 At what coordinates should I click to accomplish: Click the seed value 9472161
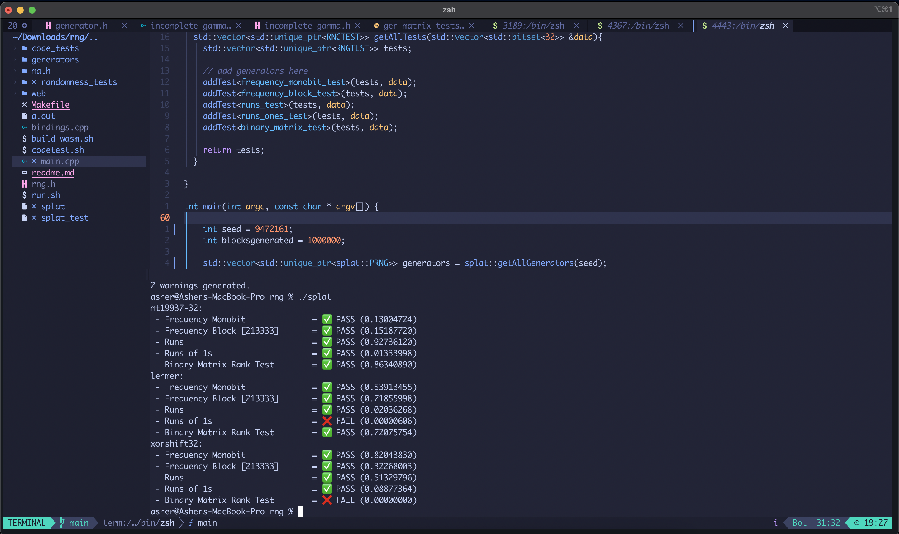[x=271, y=229]
